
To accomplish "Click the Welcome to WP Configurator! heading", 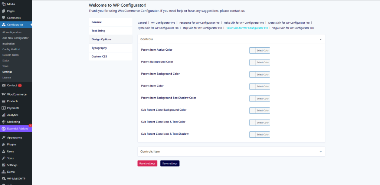I will coord(118,5).
